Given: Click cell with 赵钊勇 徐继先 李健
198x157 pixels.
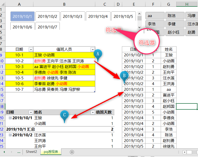Looking at the screenshot, I should point(64,78).
